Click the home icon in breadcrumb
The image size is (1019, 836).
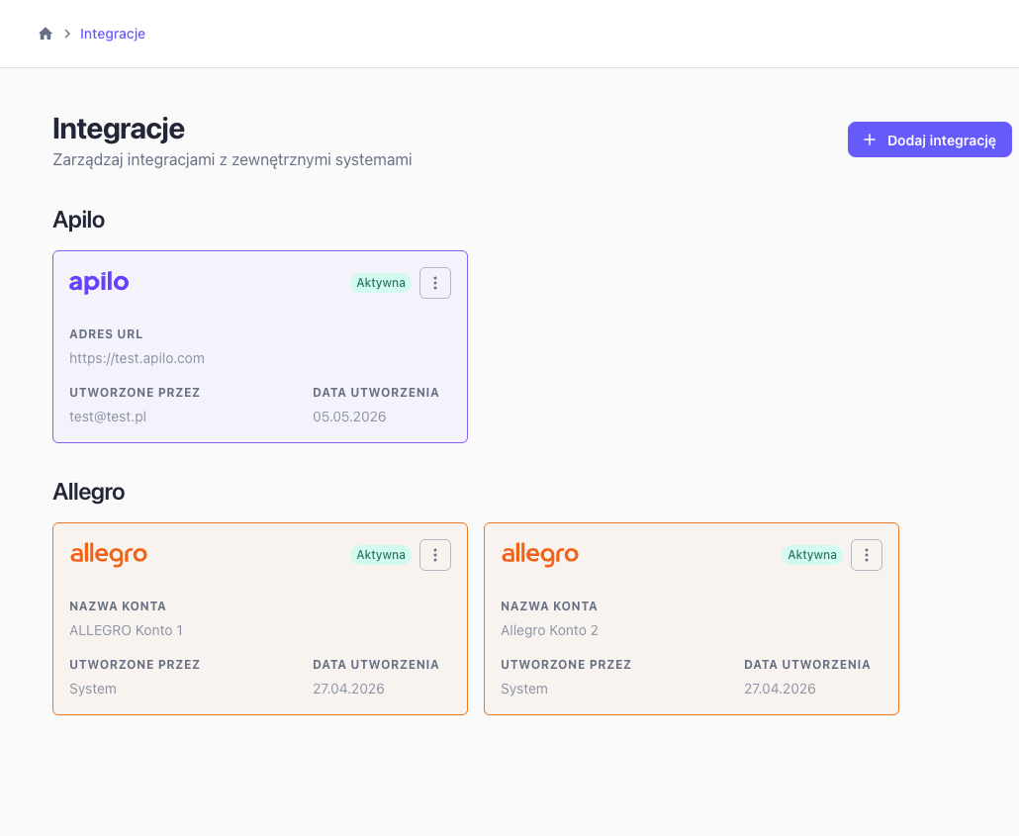click(x=46, y=34)
